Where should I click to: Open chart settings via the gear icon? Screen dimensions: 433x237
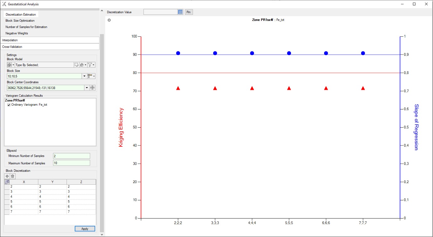pos(109,20)
